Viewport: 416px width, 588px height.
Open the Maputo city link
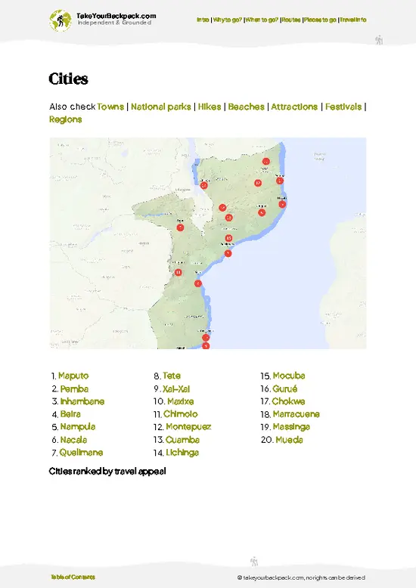(73, 376)
